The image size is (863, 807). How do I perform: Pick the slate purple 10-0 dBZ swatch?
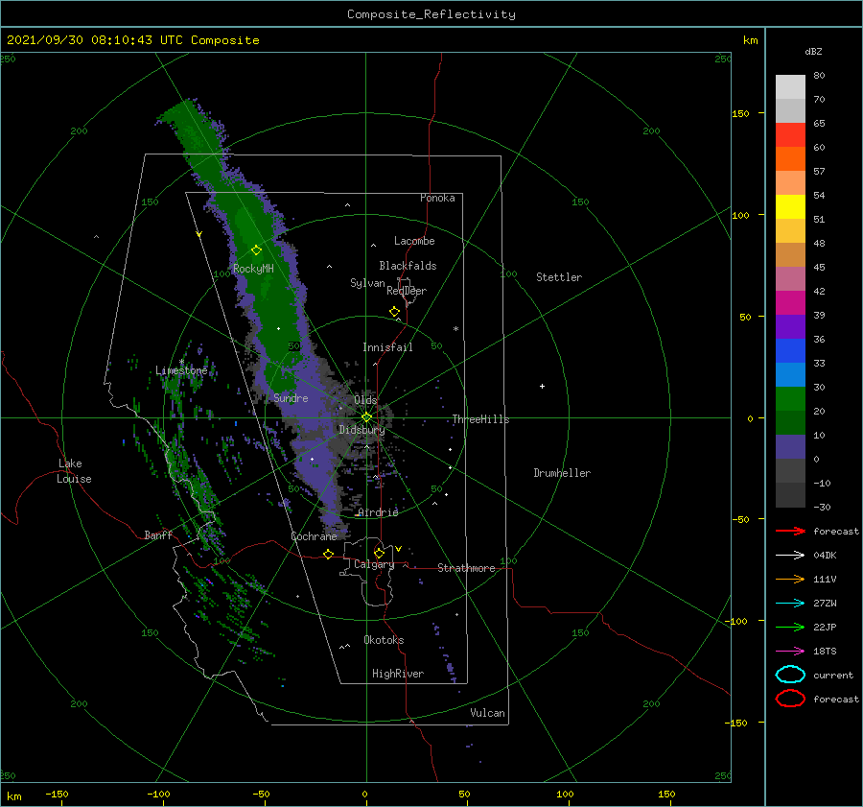(x=790, y=447)
